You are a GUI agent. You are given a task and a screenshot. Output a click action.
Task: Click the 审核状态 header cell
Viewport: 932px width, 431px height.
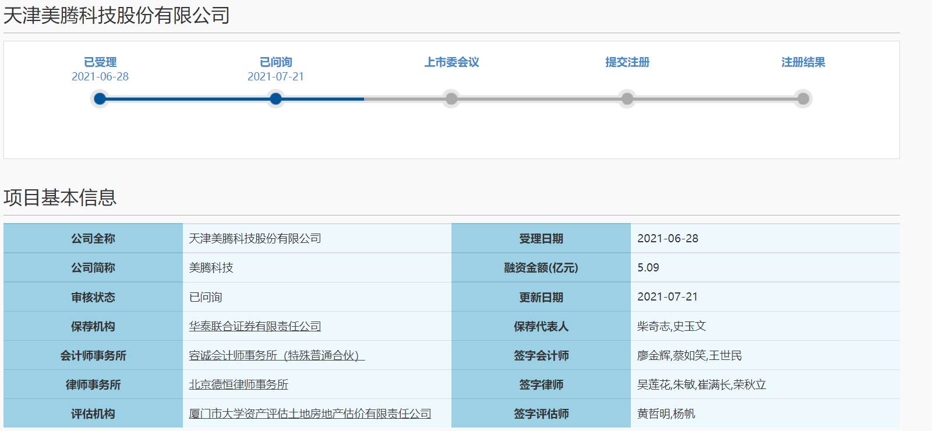pyautogui.click(x=93, y=297)
